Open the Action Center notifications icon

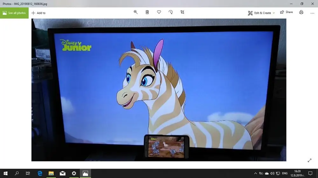(310, 173)
